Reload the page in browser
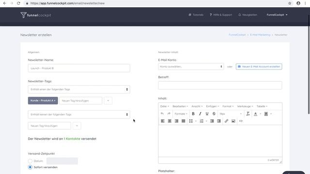 click(18, 3)
